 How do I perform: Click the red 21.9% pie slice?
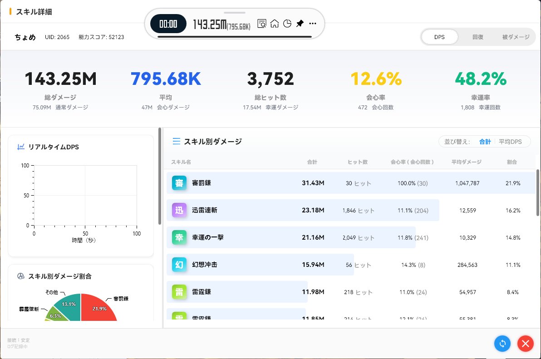tap(98, 308)
